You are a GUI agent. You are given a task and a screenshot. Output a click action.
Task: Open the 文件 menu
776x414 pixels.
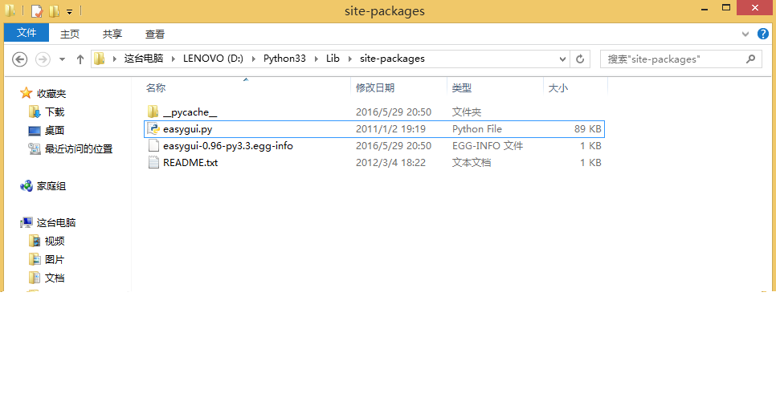coord(27,33)
